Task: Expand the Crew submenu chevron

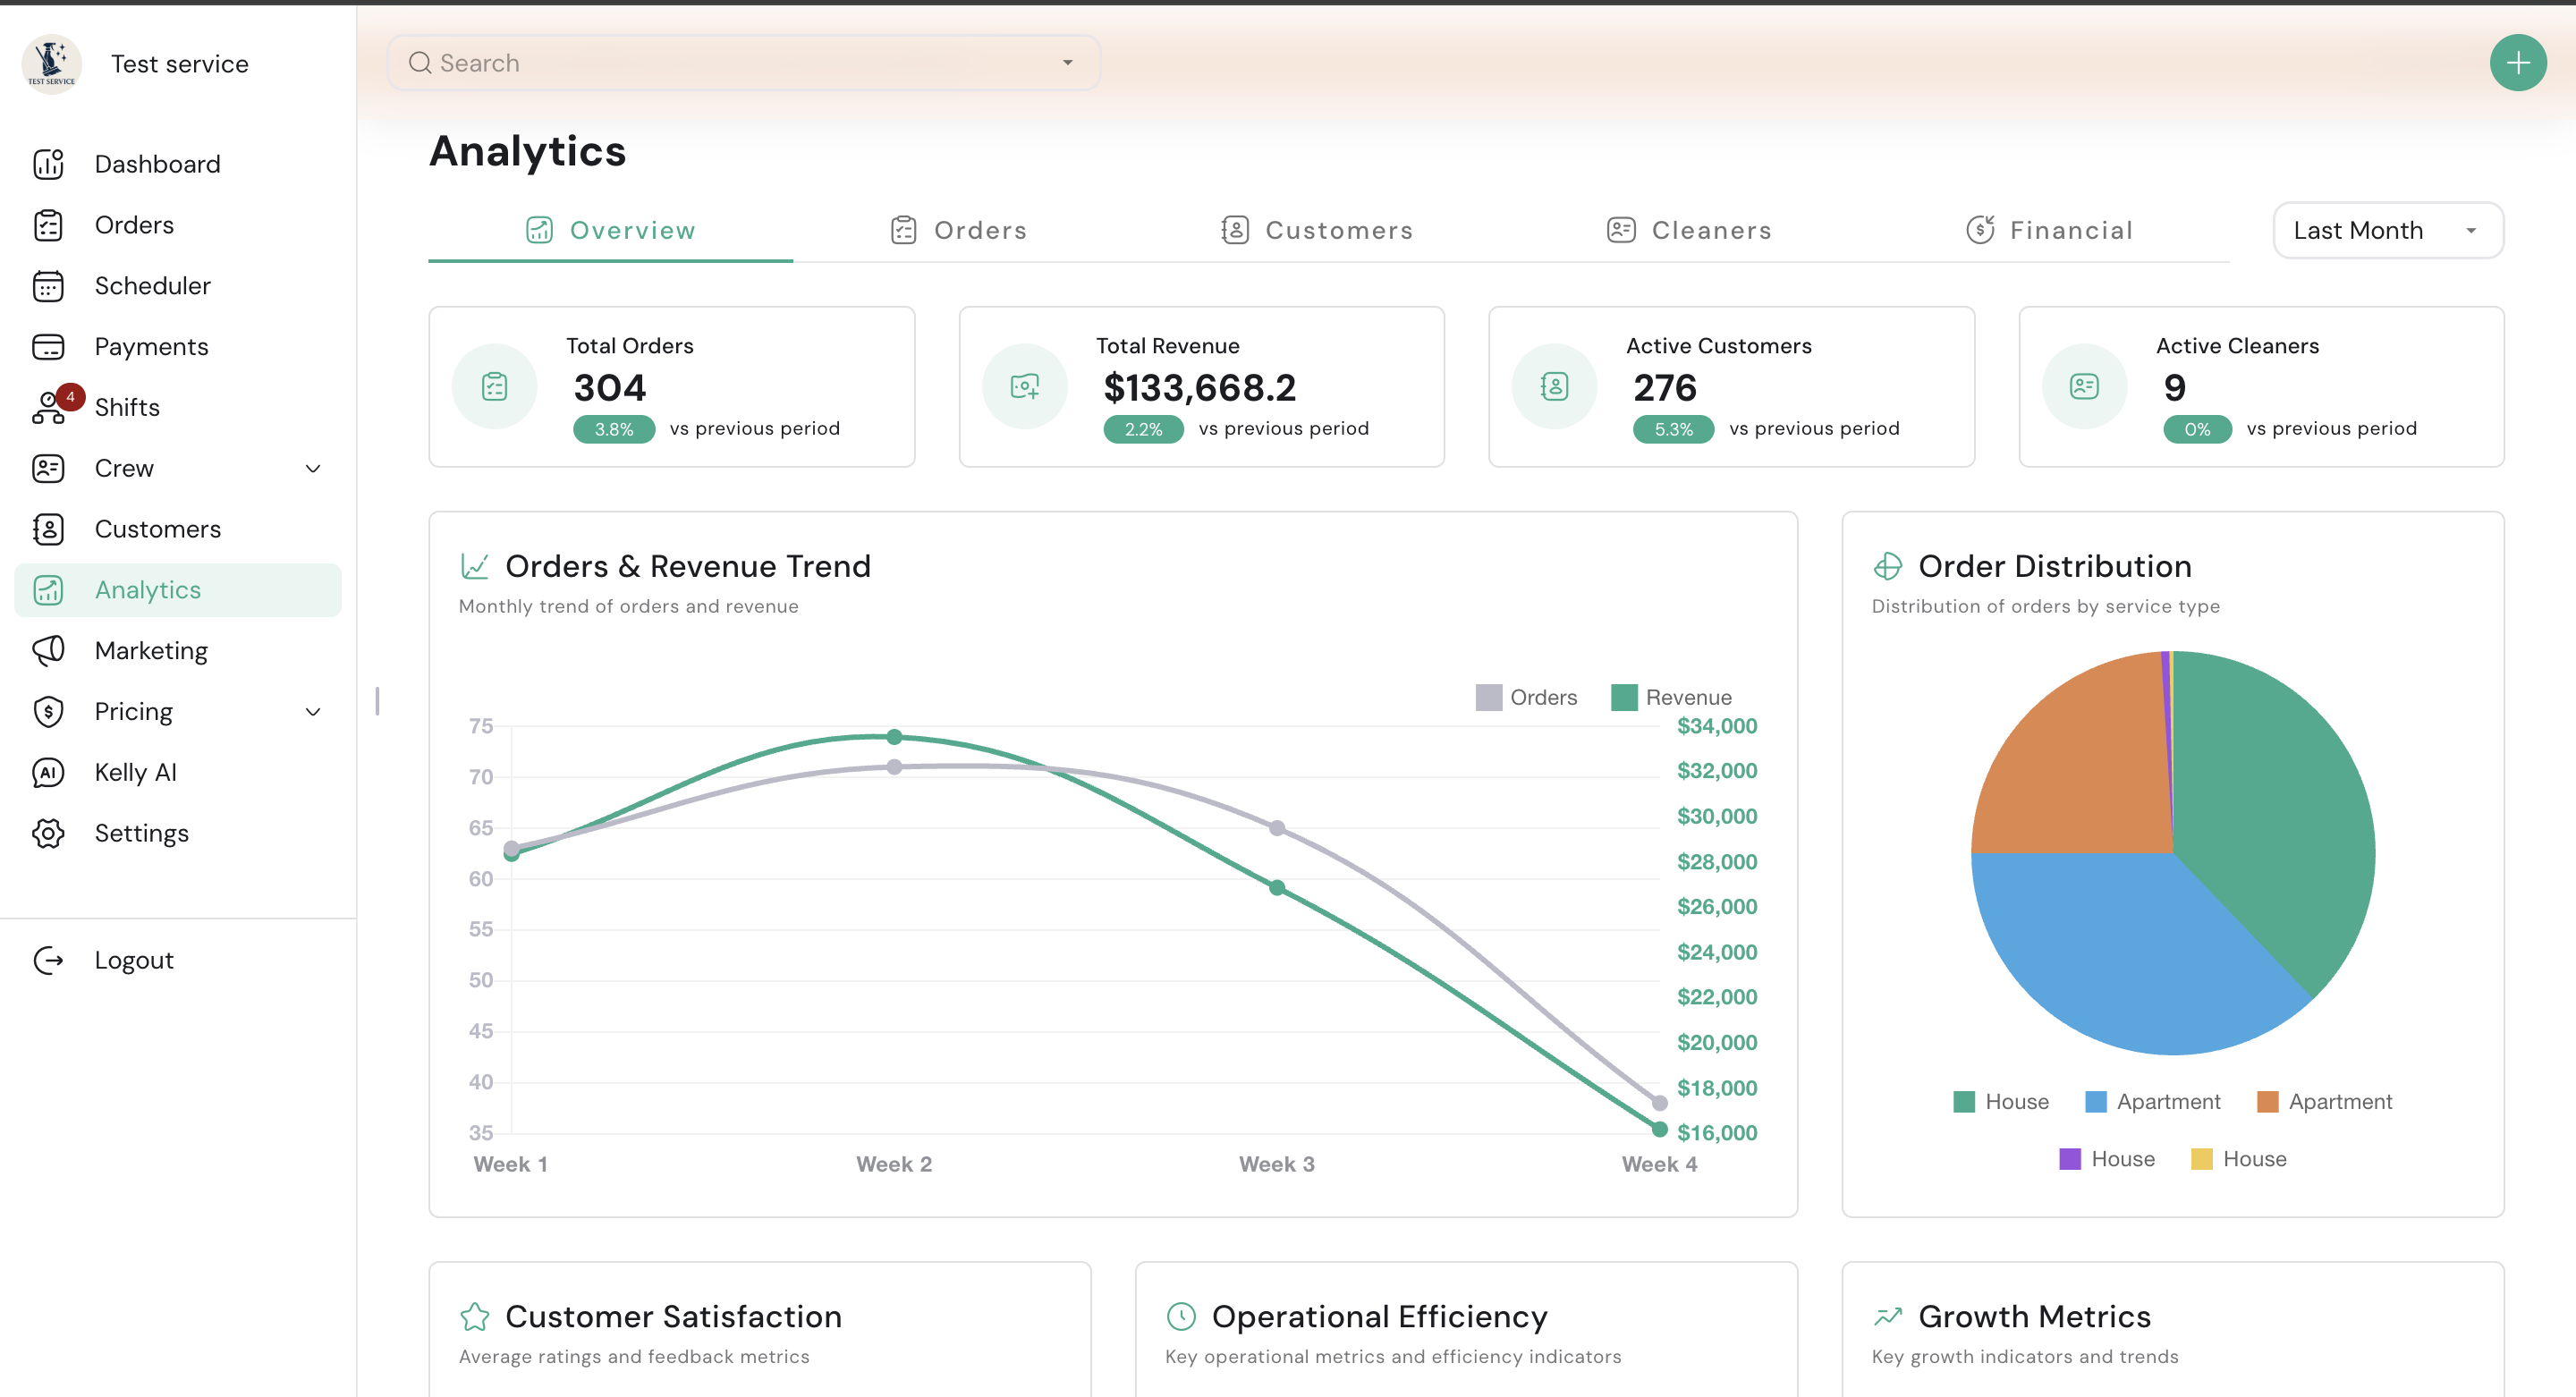Action: (x=313, y=469)
